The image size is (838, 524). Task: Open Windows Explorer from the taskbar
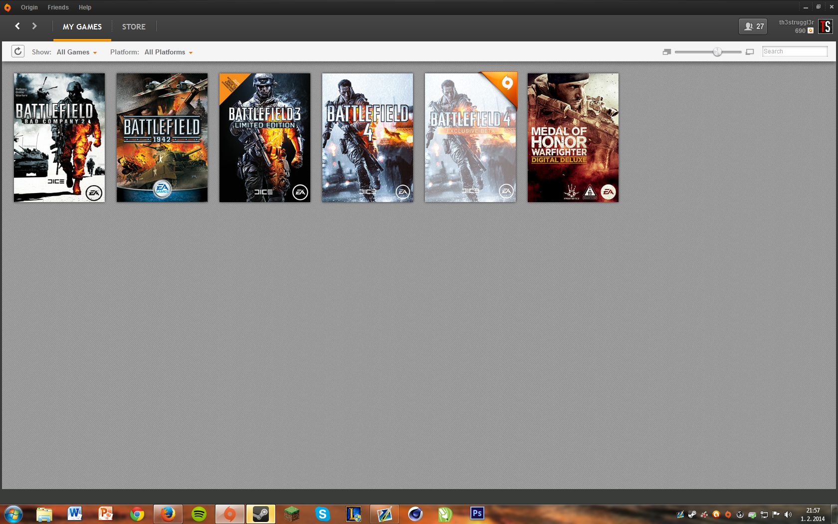coord(44,514)
